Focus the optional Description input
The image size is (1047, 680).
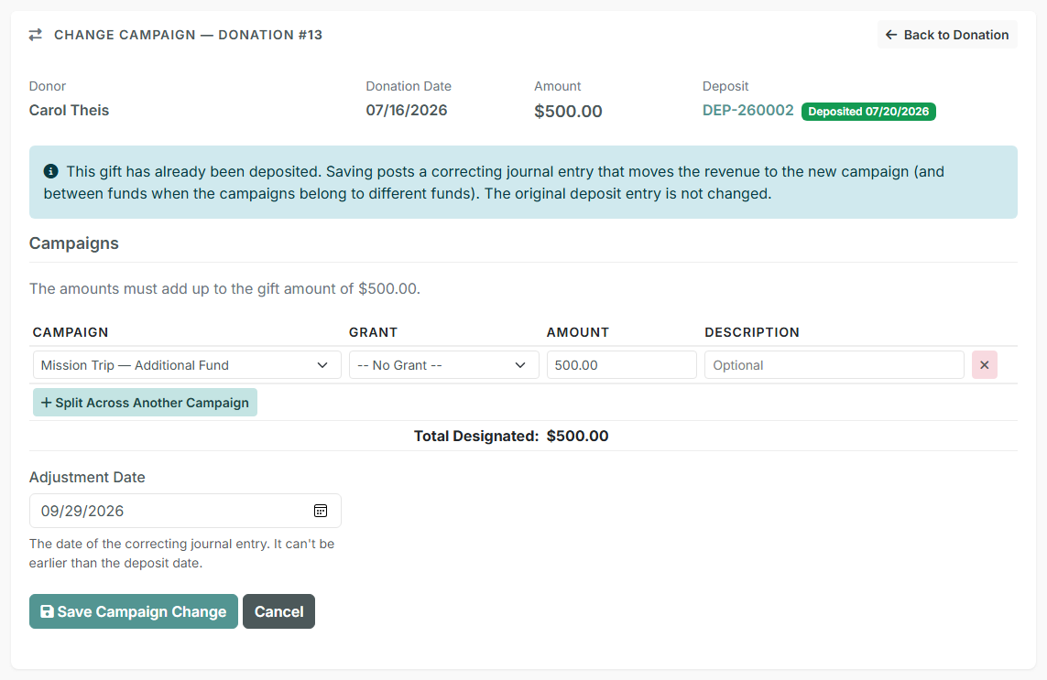834,365
